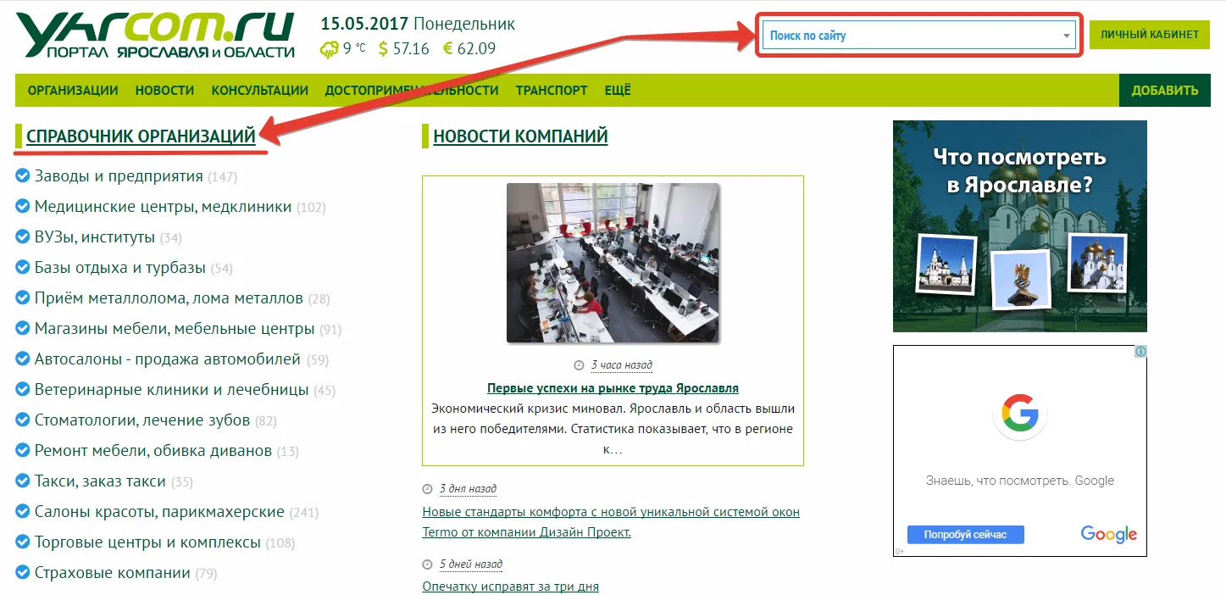Screen dimensions: 1226x595
Task: Open the "Организации" navigation menu item
Action: (x=73, y=91)
